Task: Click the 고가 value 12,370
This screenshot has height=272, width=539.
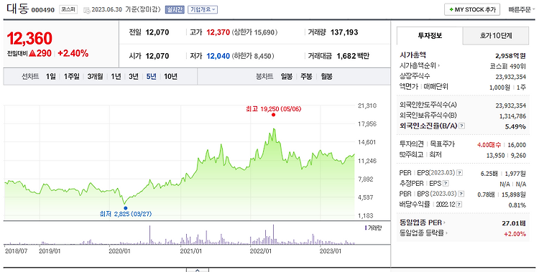Action: (x=218, y=32)
